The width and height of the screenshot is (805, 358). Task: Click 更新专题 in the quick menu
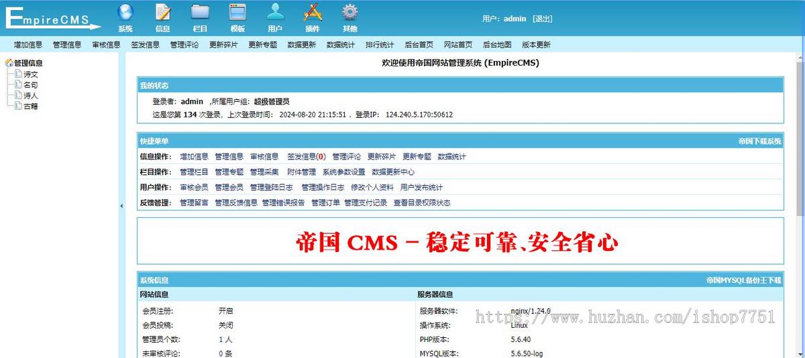417,157
